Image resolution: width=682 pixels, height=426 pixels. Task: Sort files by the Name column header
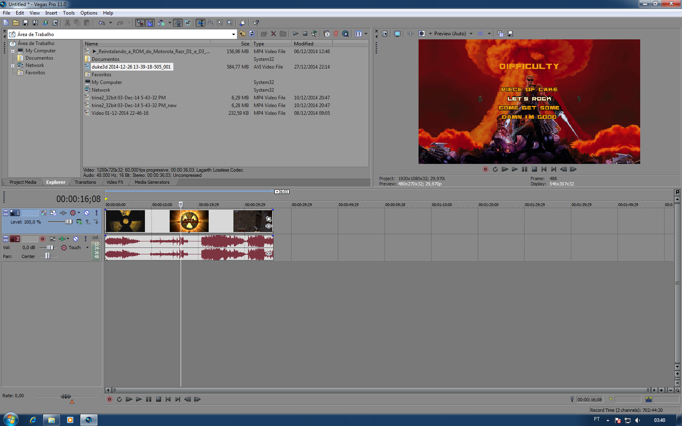[147, 44]
